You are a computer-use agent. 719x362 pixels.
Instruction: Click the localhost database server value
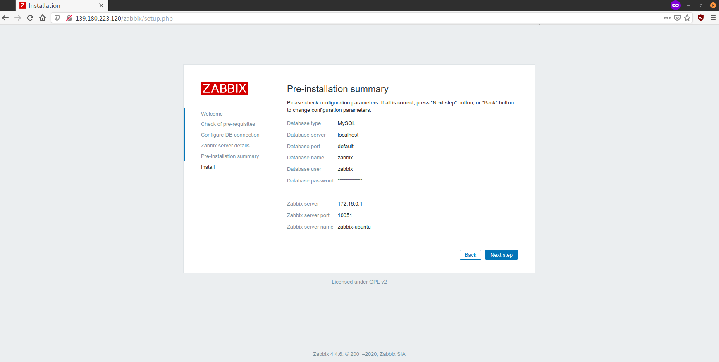348,135
